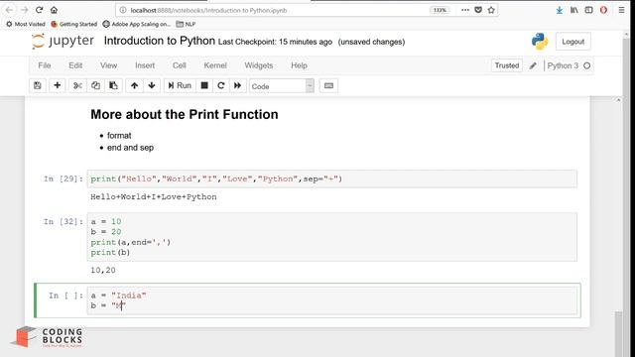Reset the 133% zoom level badge
The width and height of the screenshot is (635, 357).
coord(440,10)
